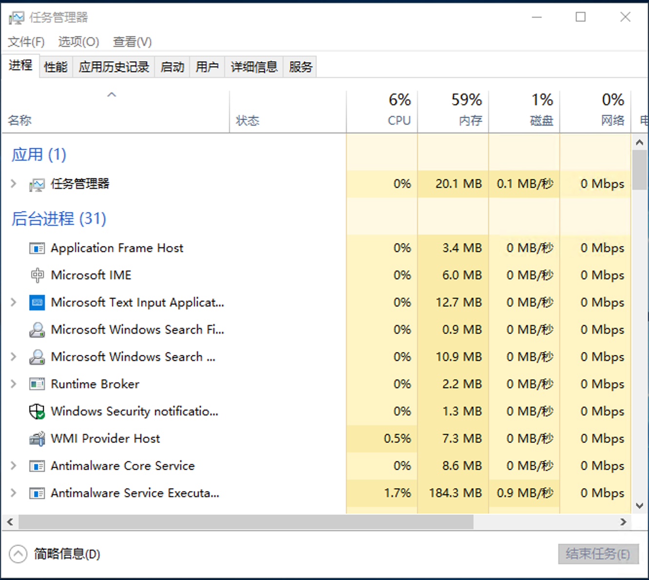Viewport: 649px width, 580px height.
Task: Click the horizontal scrollbar right arrow
Action: [x=623, y=522]
